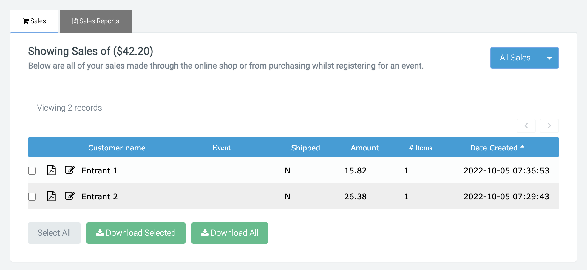This screenshot has height=270, width=587.
Task: Sort by Date Created column
Action: click(x=497, y=148)
